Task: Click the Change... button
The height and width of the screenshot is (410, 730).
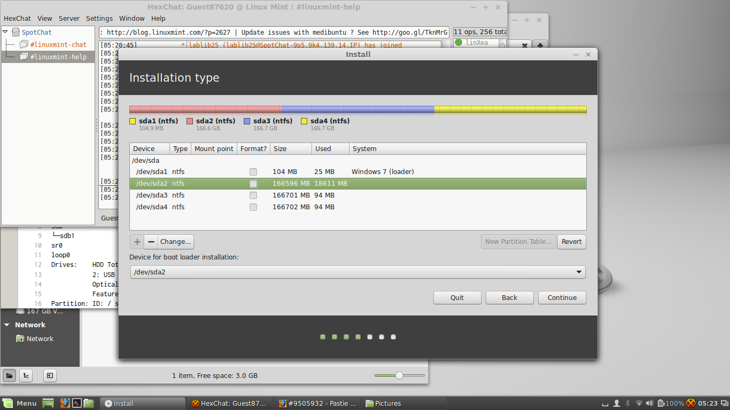Action: tap(176, 242)
